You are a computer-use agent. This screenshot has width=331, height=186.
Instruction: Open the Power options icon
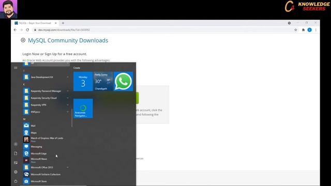tap(16, 181)
